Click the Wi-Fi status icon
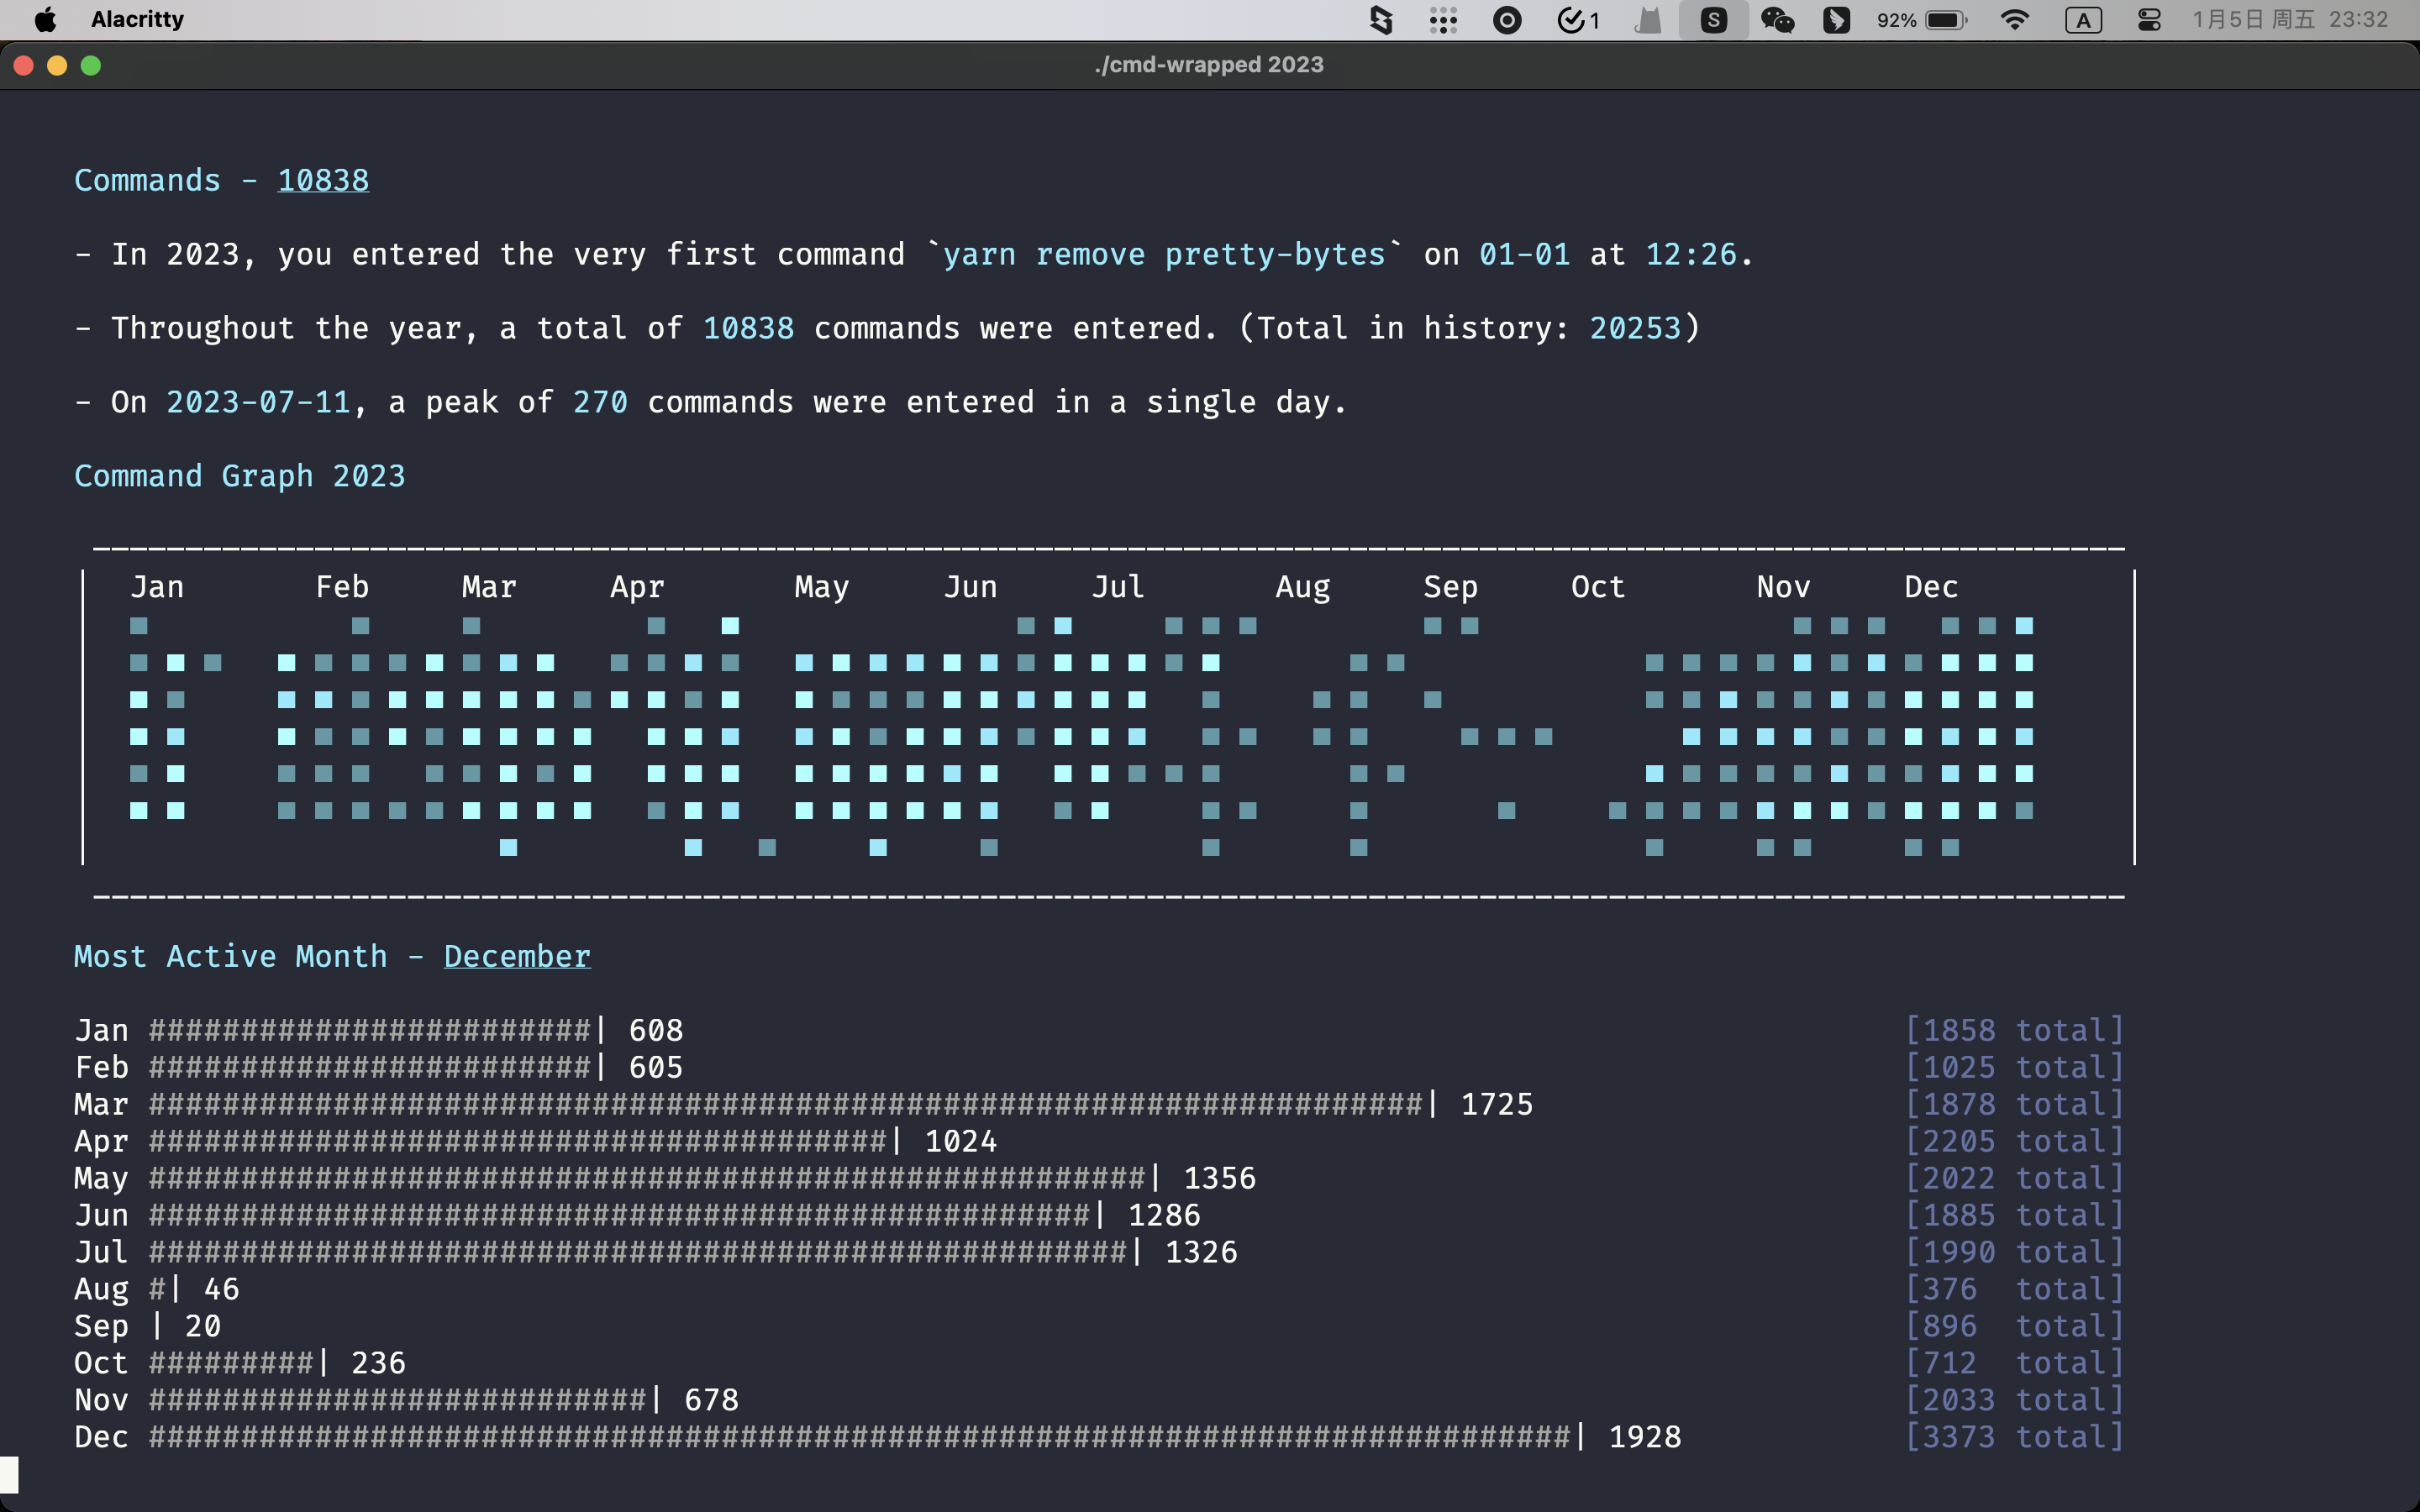2420x1512 pixels. [x=2014, y=20]
